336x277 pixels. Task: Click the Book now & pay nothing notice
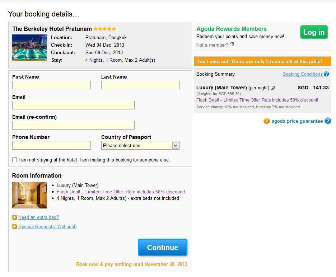click(x=132, y=264)
